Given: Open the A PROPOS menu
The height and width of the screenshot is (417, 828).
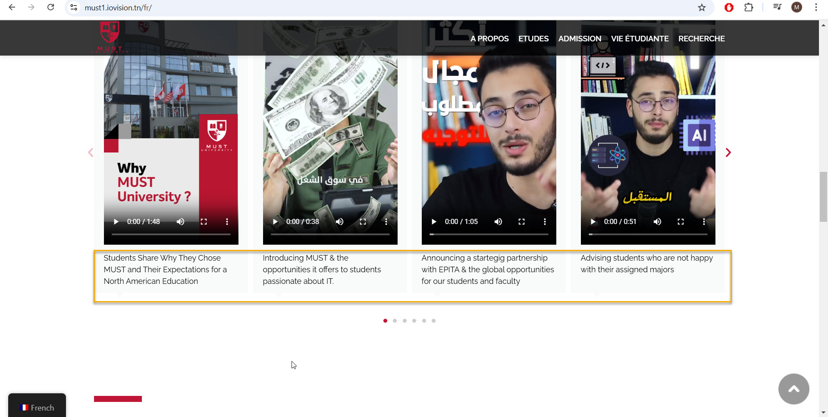Looking at the screenshot, I should (x=489, y=39).
